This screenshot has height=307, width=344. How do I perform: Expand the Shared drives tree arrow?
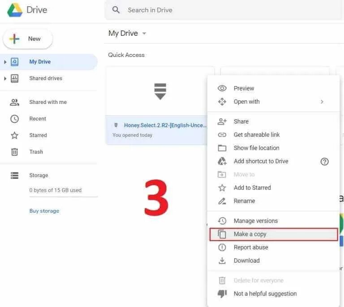[5, 78]
